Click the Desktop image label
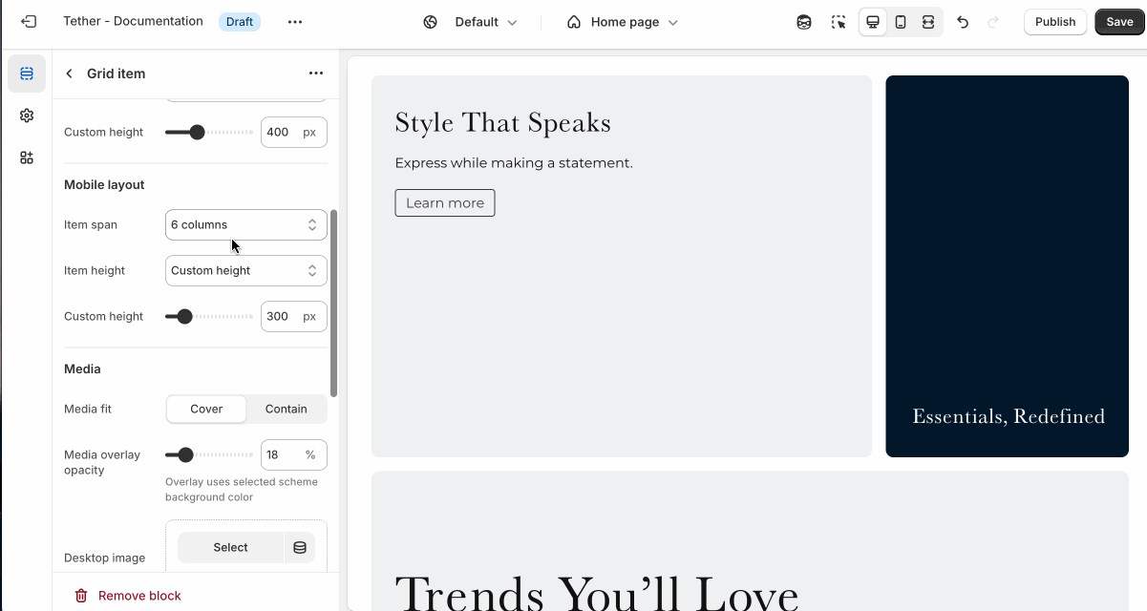 [x=105, y=558]
